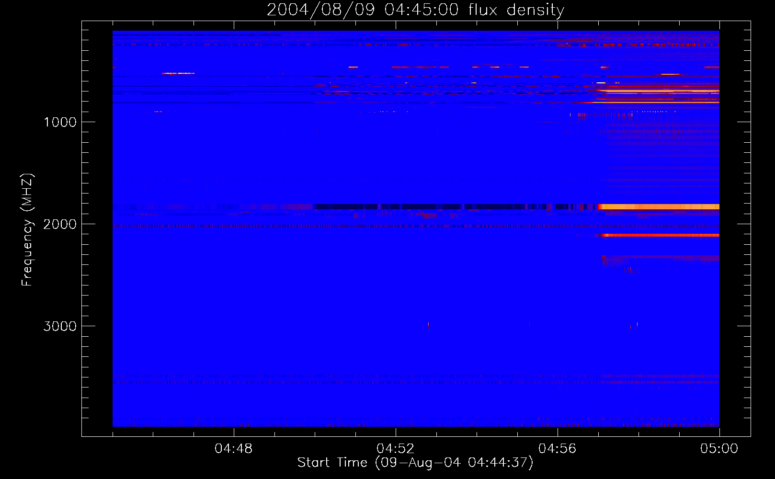Viewport: 775px width, 479px height.
Task: Click the red emission band just below 2000 MHz
Action: pos(659,235)
